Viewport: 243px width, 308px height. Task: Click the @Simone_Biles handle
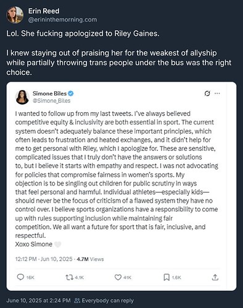[x=52, y=101]
